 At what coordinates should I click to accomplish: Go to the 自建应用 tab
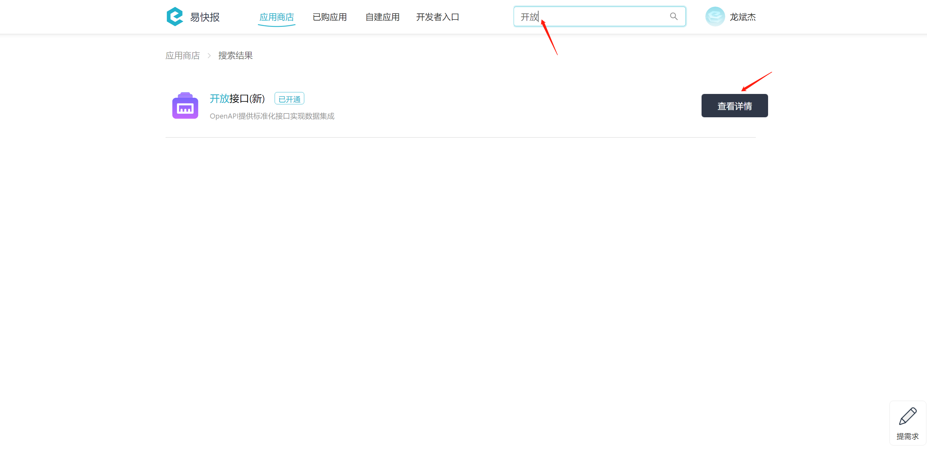pos(382,17)
